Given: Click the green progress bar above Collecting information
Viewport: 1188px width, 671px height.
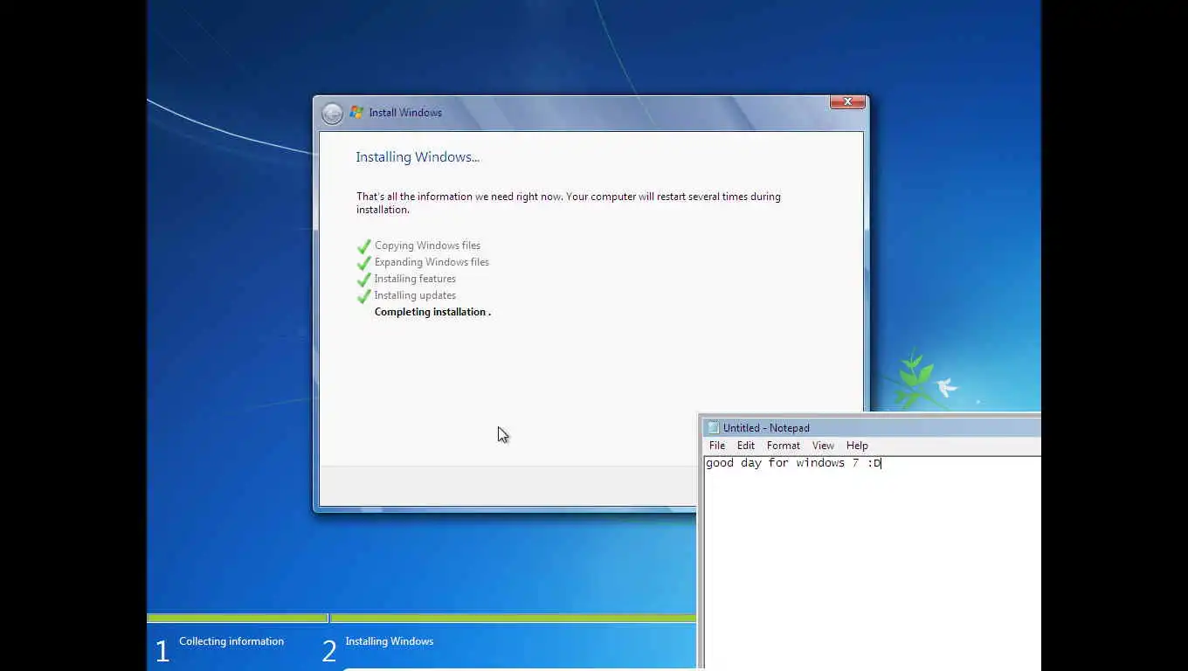Looking at the screenshot, I should coord(237,619).
